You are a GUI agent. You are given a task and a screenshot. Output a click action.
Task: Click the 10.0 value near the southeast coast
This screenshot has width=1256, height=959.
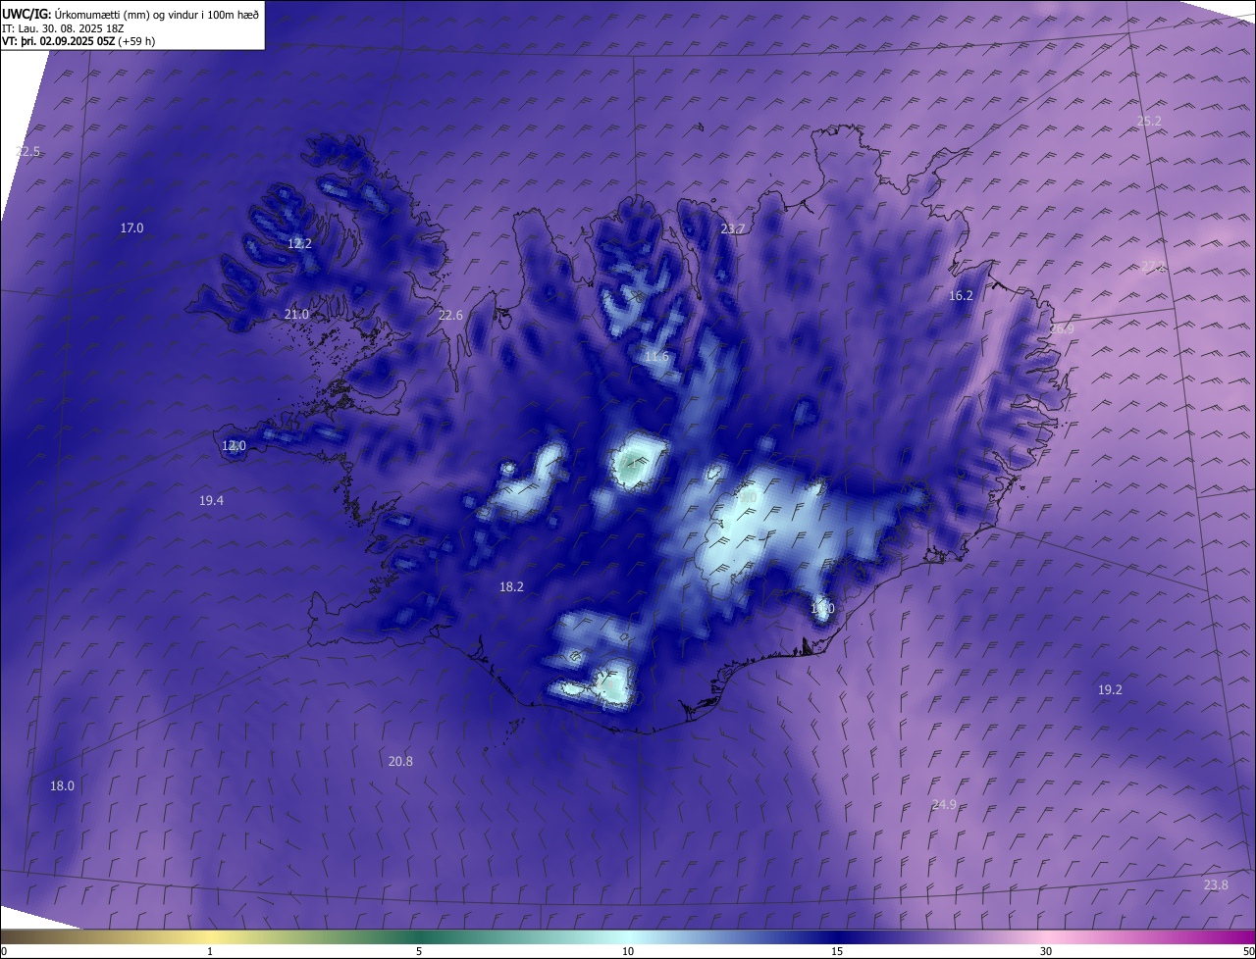[x=822, y=609]
